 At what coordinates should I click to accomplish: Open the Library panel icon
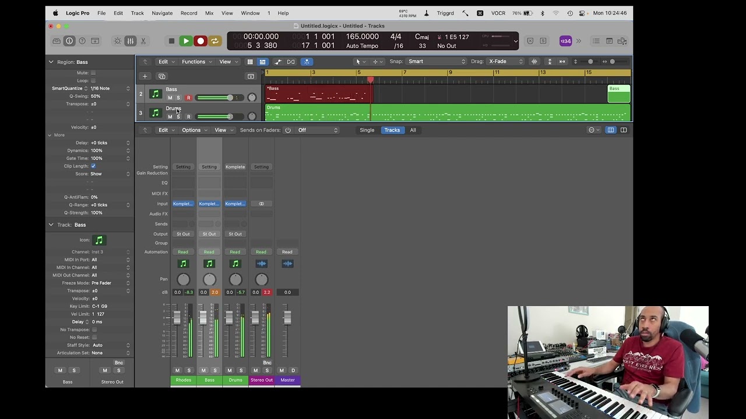click(x=57, y=41)
